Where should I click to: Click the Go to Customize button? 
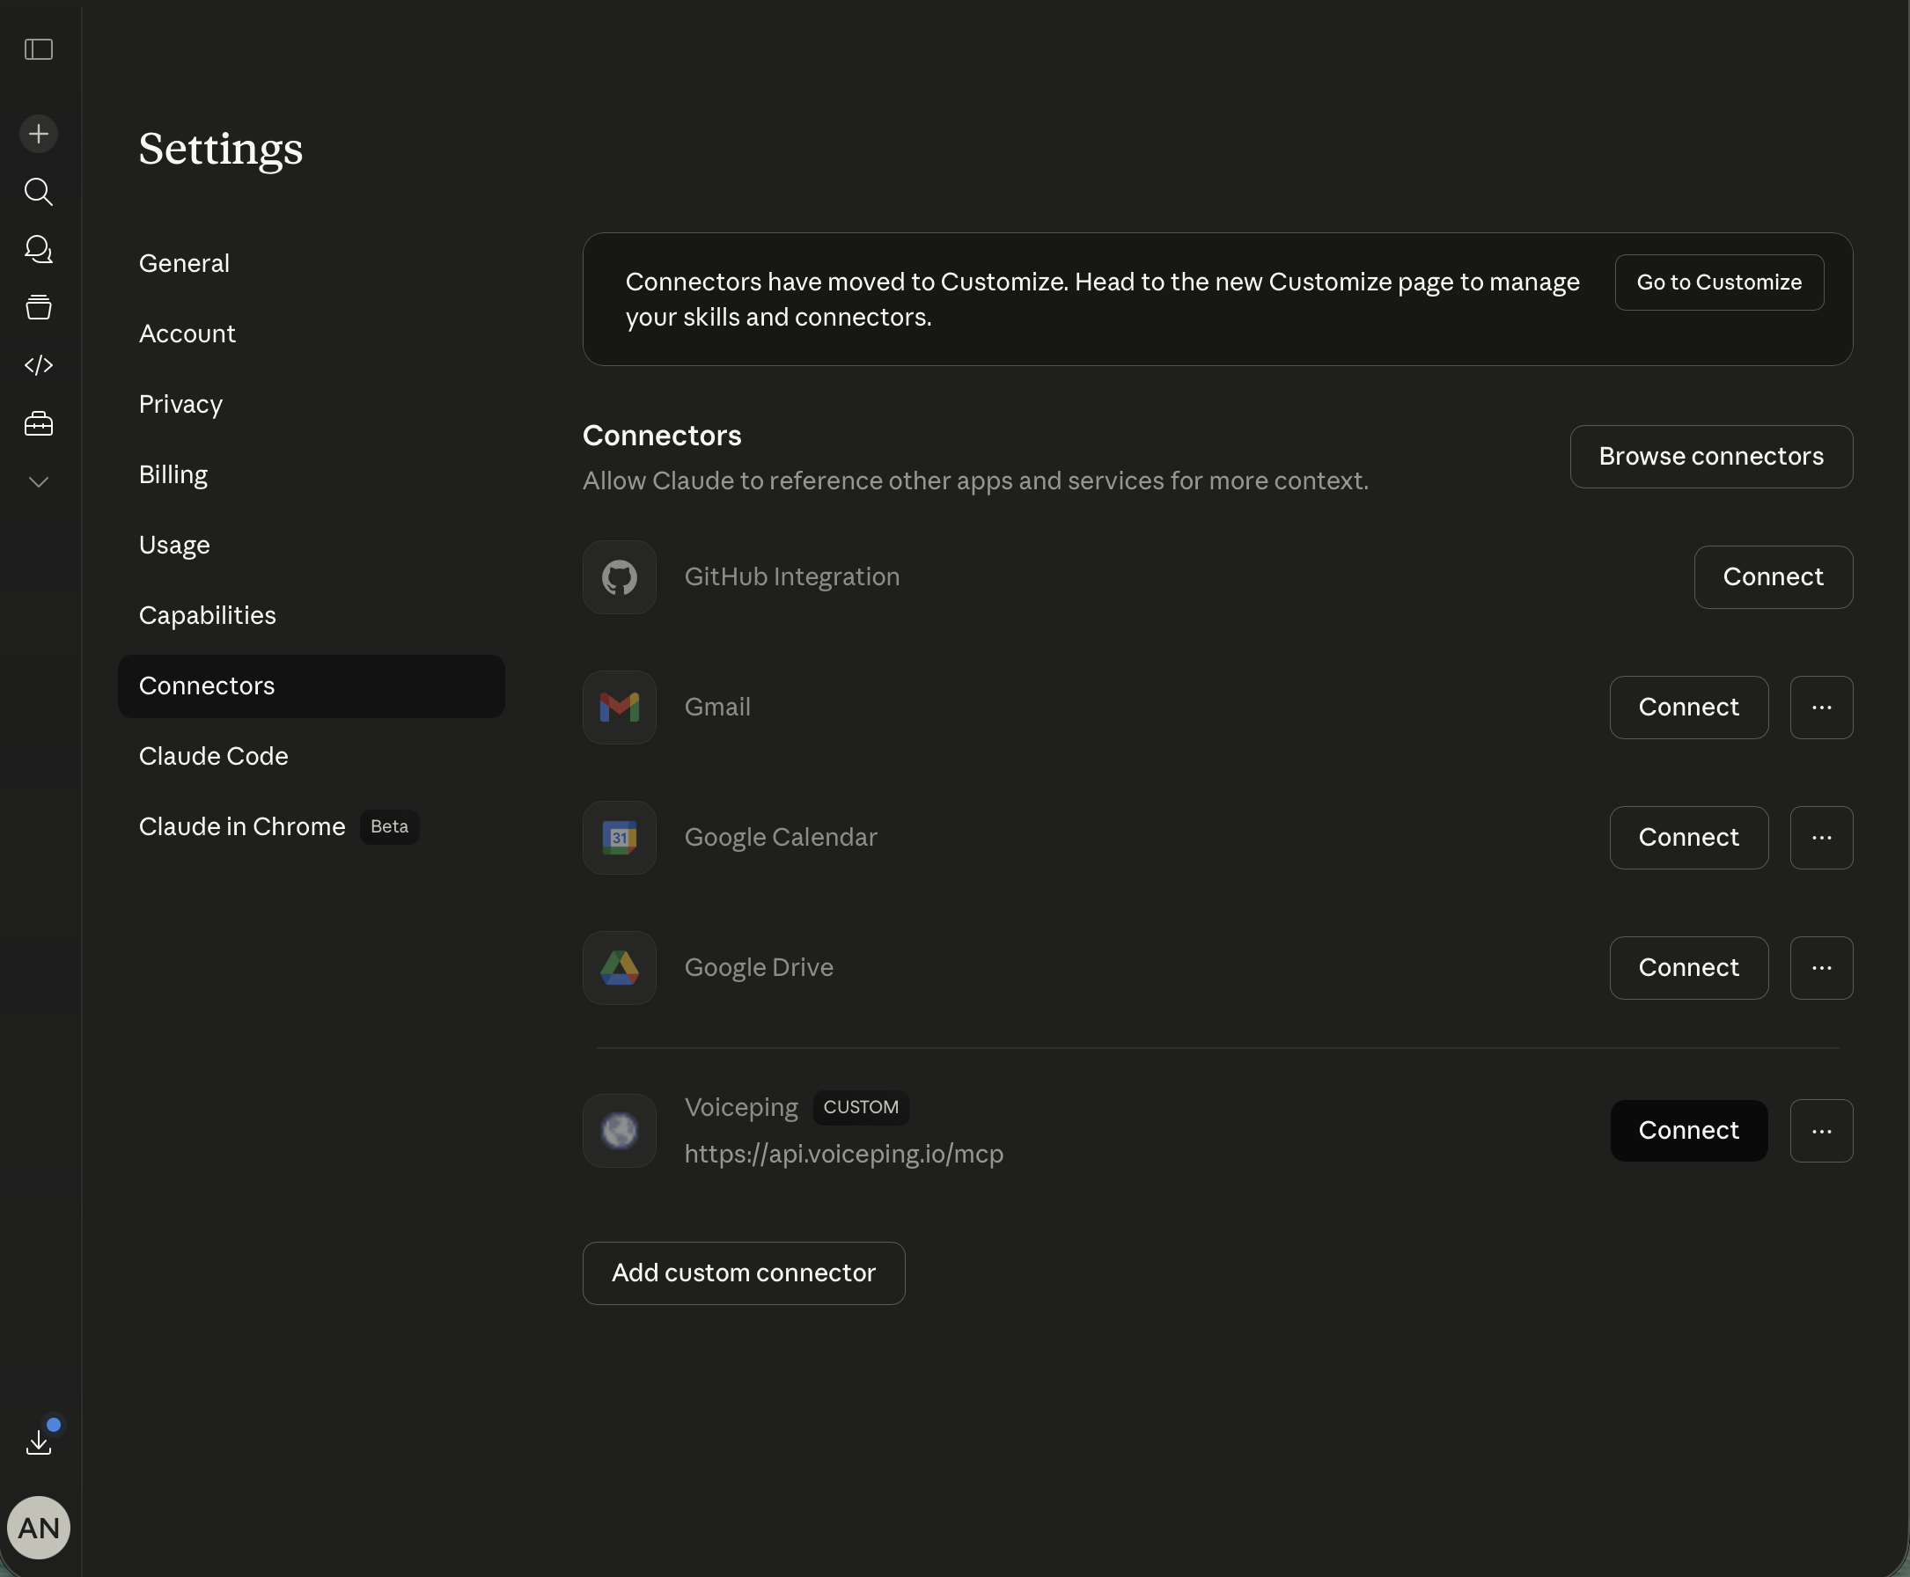(x=1718, y=282)
